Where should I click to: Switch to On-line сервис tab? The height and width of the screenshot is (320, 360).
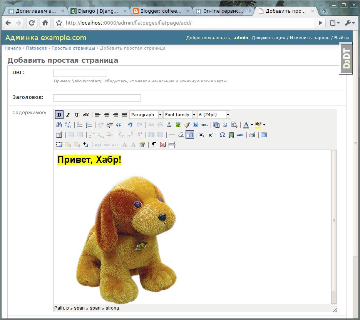[x=224, y=11]
